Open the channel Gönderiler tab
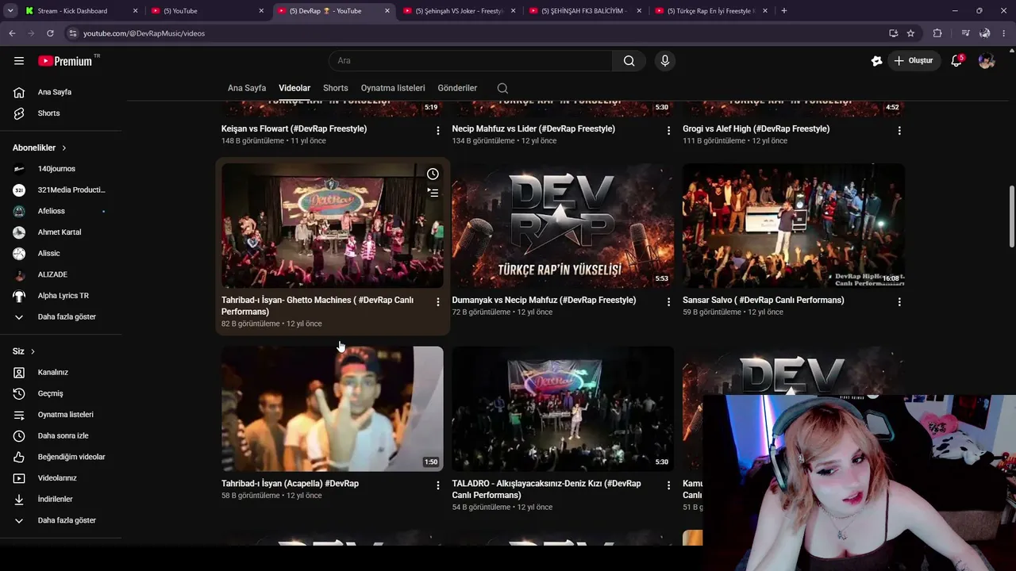The height and width of the screenshot is (571, 1016). point(457,88)
